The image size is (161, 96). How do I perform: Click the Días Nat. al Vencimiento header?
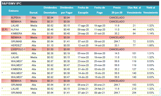(x=134, y=10)
